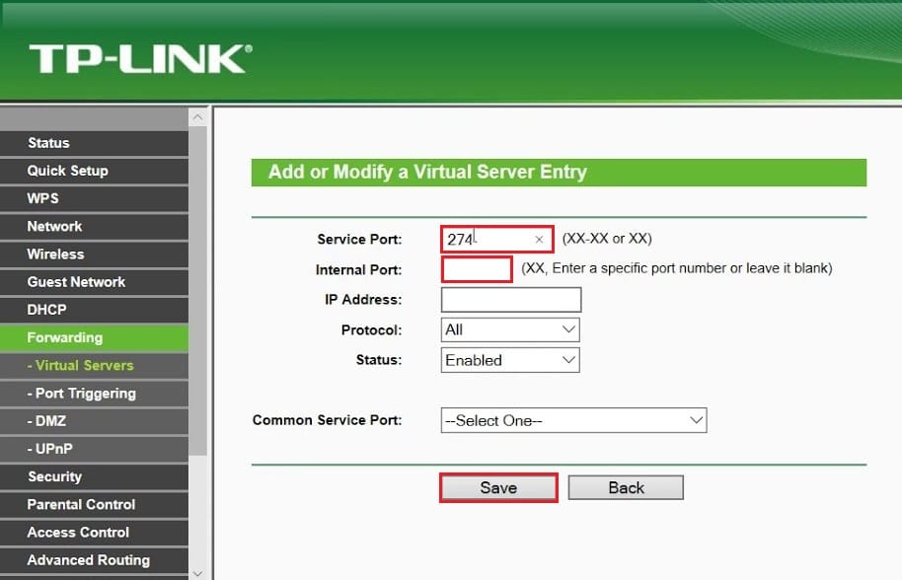This screenshot has height=580, width=902.
Task: Select the IP Address input field
Action: (511, 300)
